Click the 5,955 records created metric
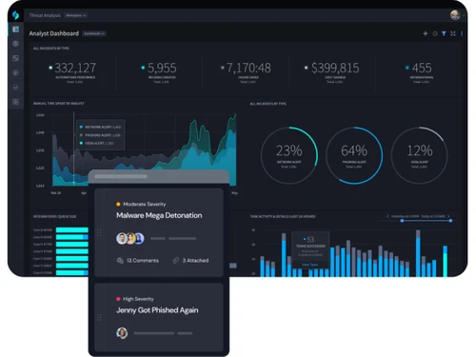The height and width of the screenshot is (357, 476). pos(162,68)
